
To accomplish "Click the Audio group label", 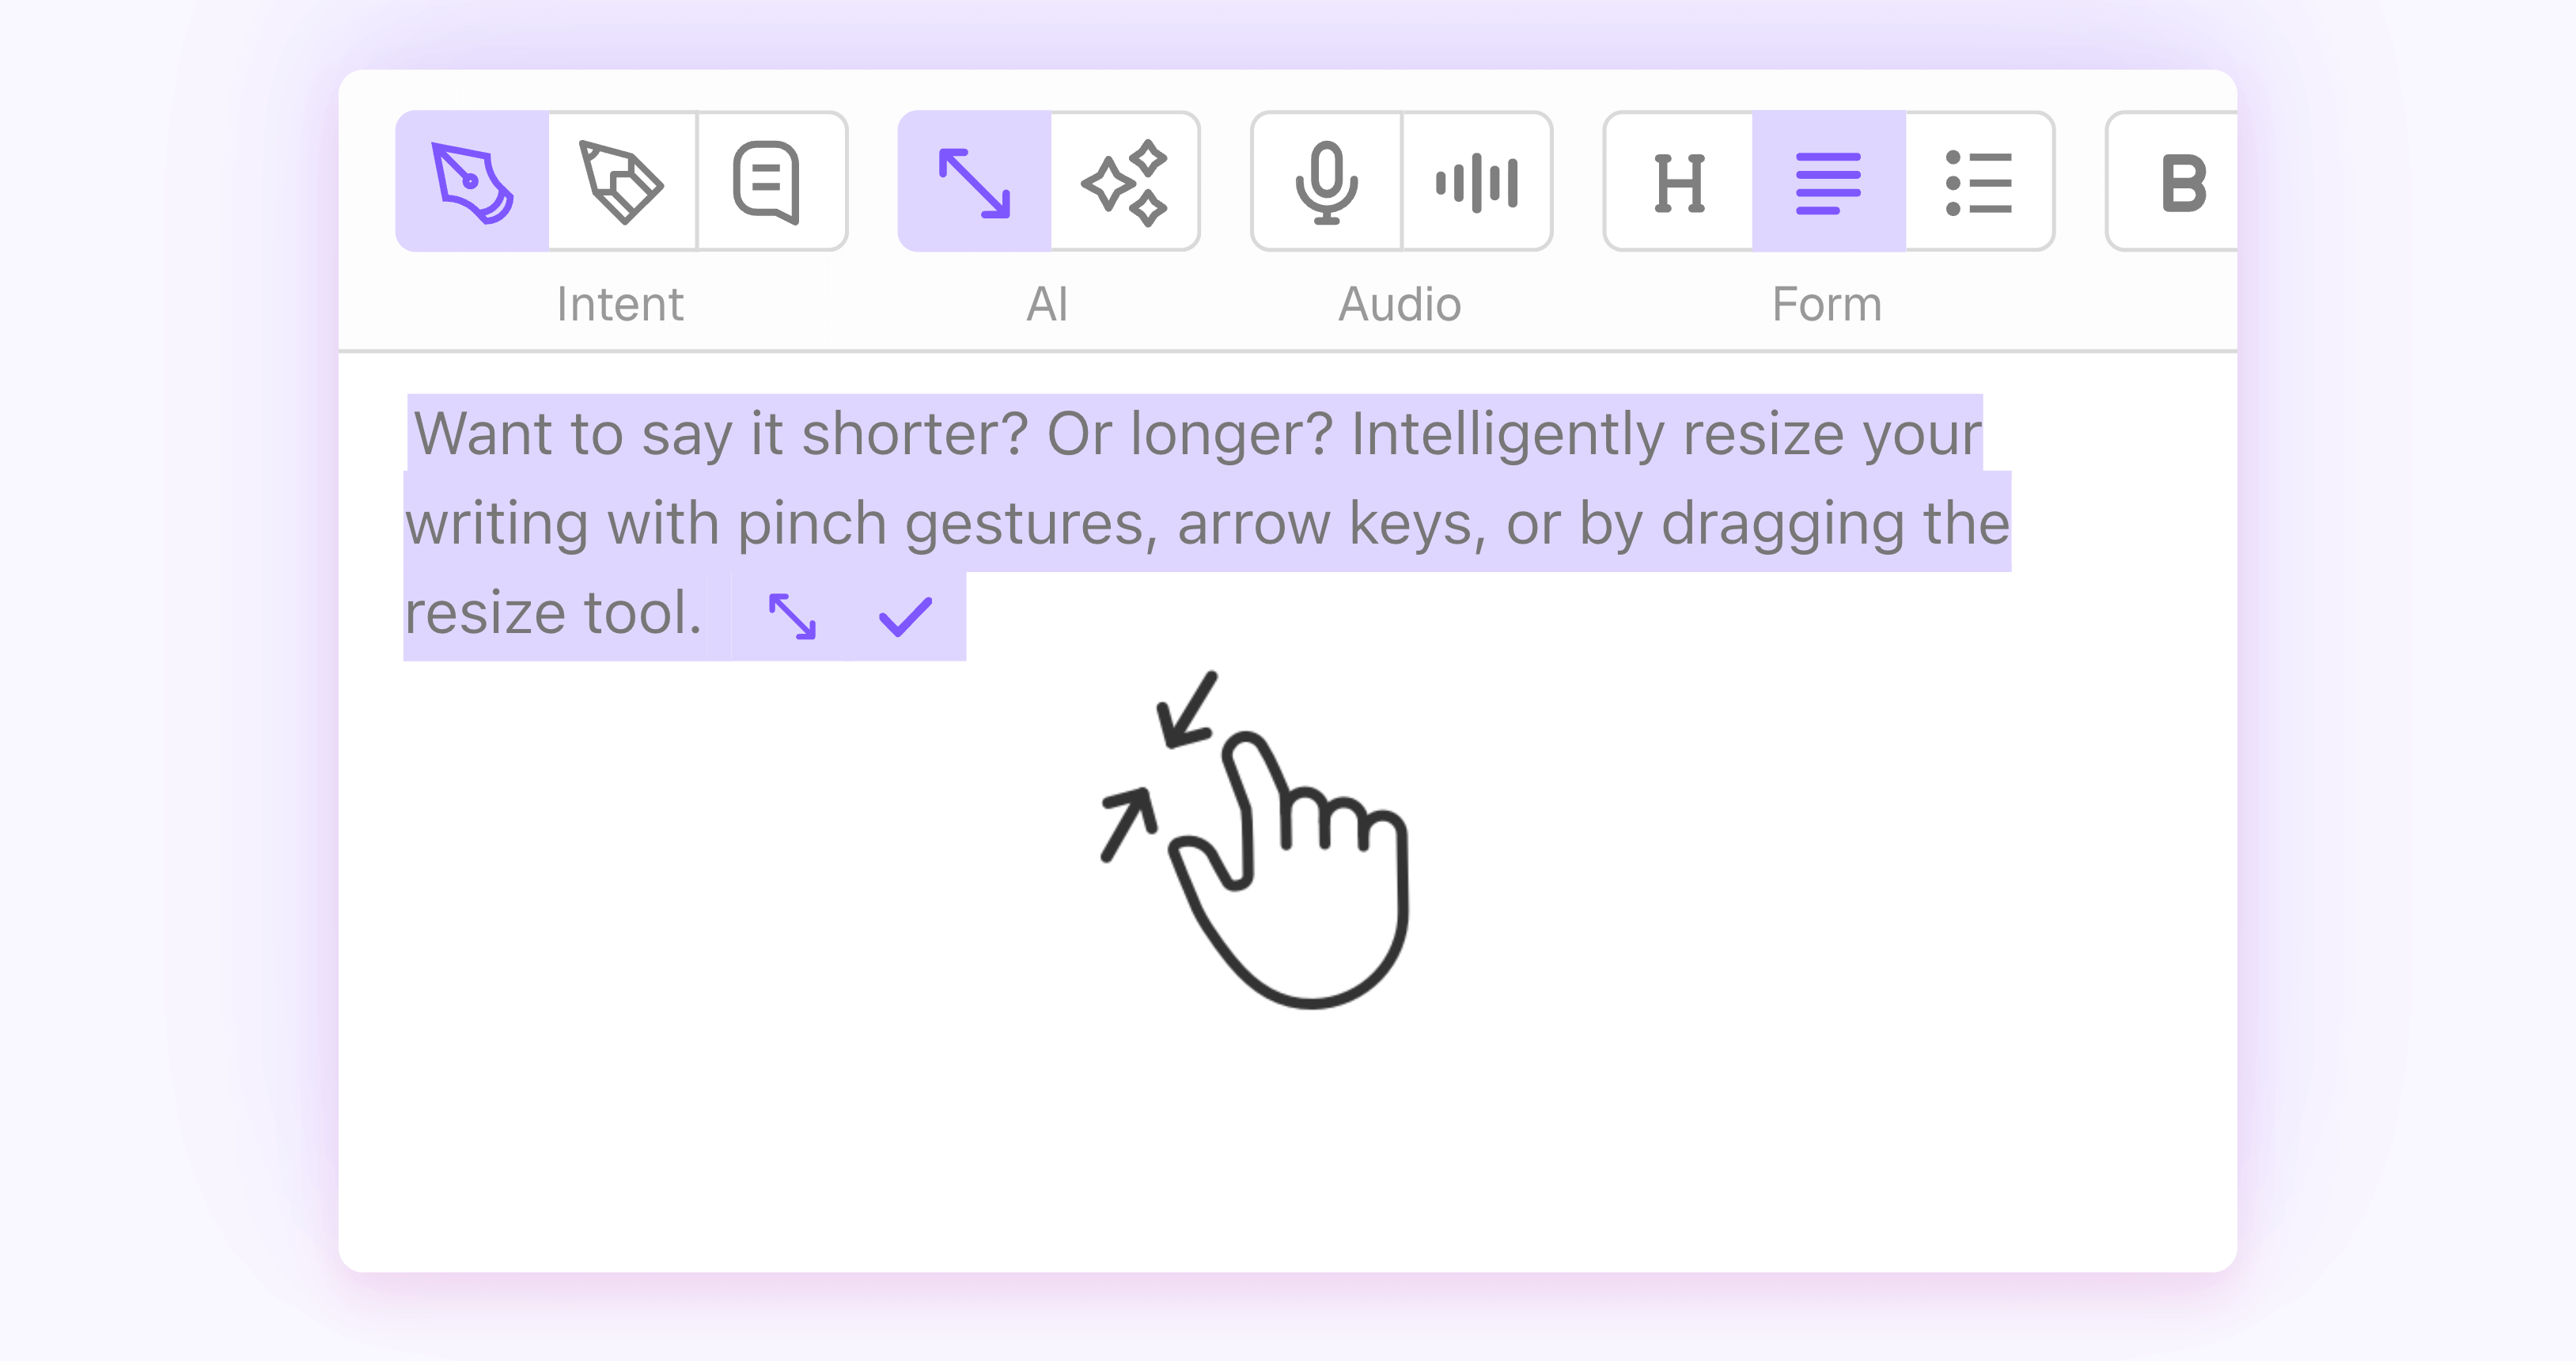I will pyautogui.click(x=1400, y=304).
